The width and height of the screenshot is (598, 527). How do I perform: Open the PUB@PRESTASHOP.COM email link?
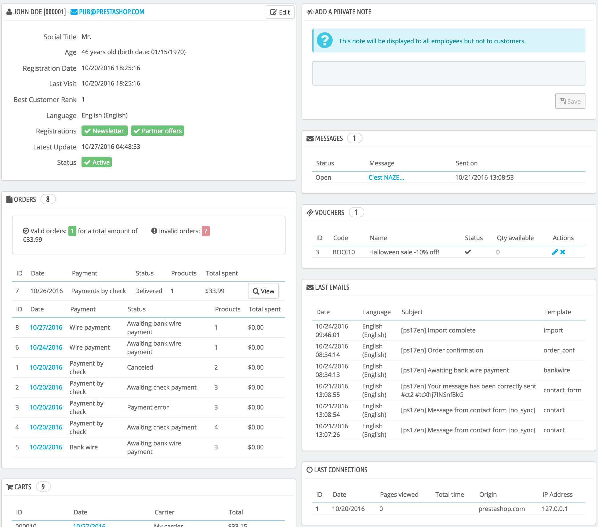(x=111, y=12)
